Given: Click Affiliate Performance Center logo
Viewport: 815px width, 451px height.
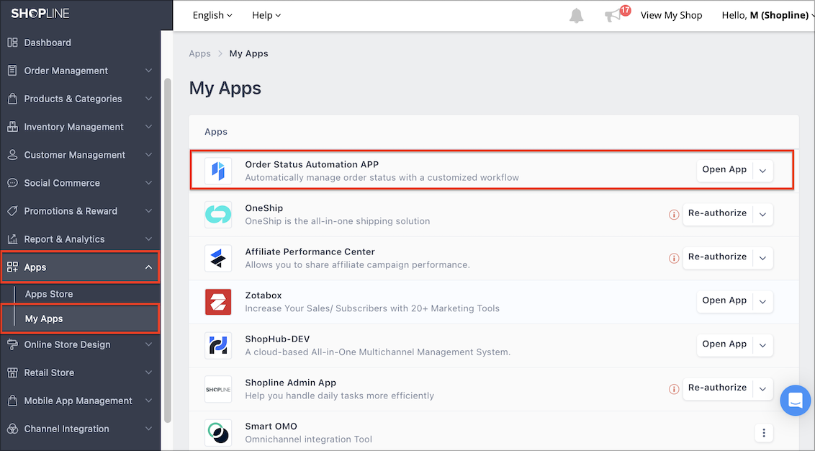Looking at the screenshot, I should click(x=218, y=258).
